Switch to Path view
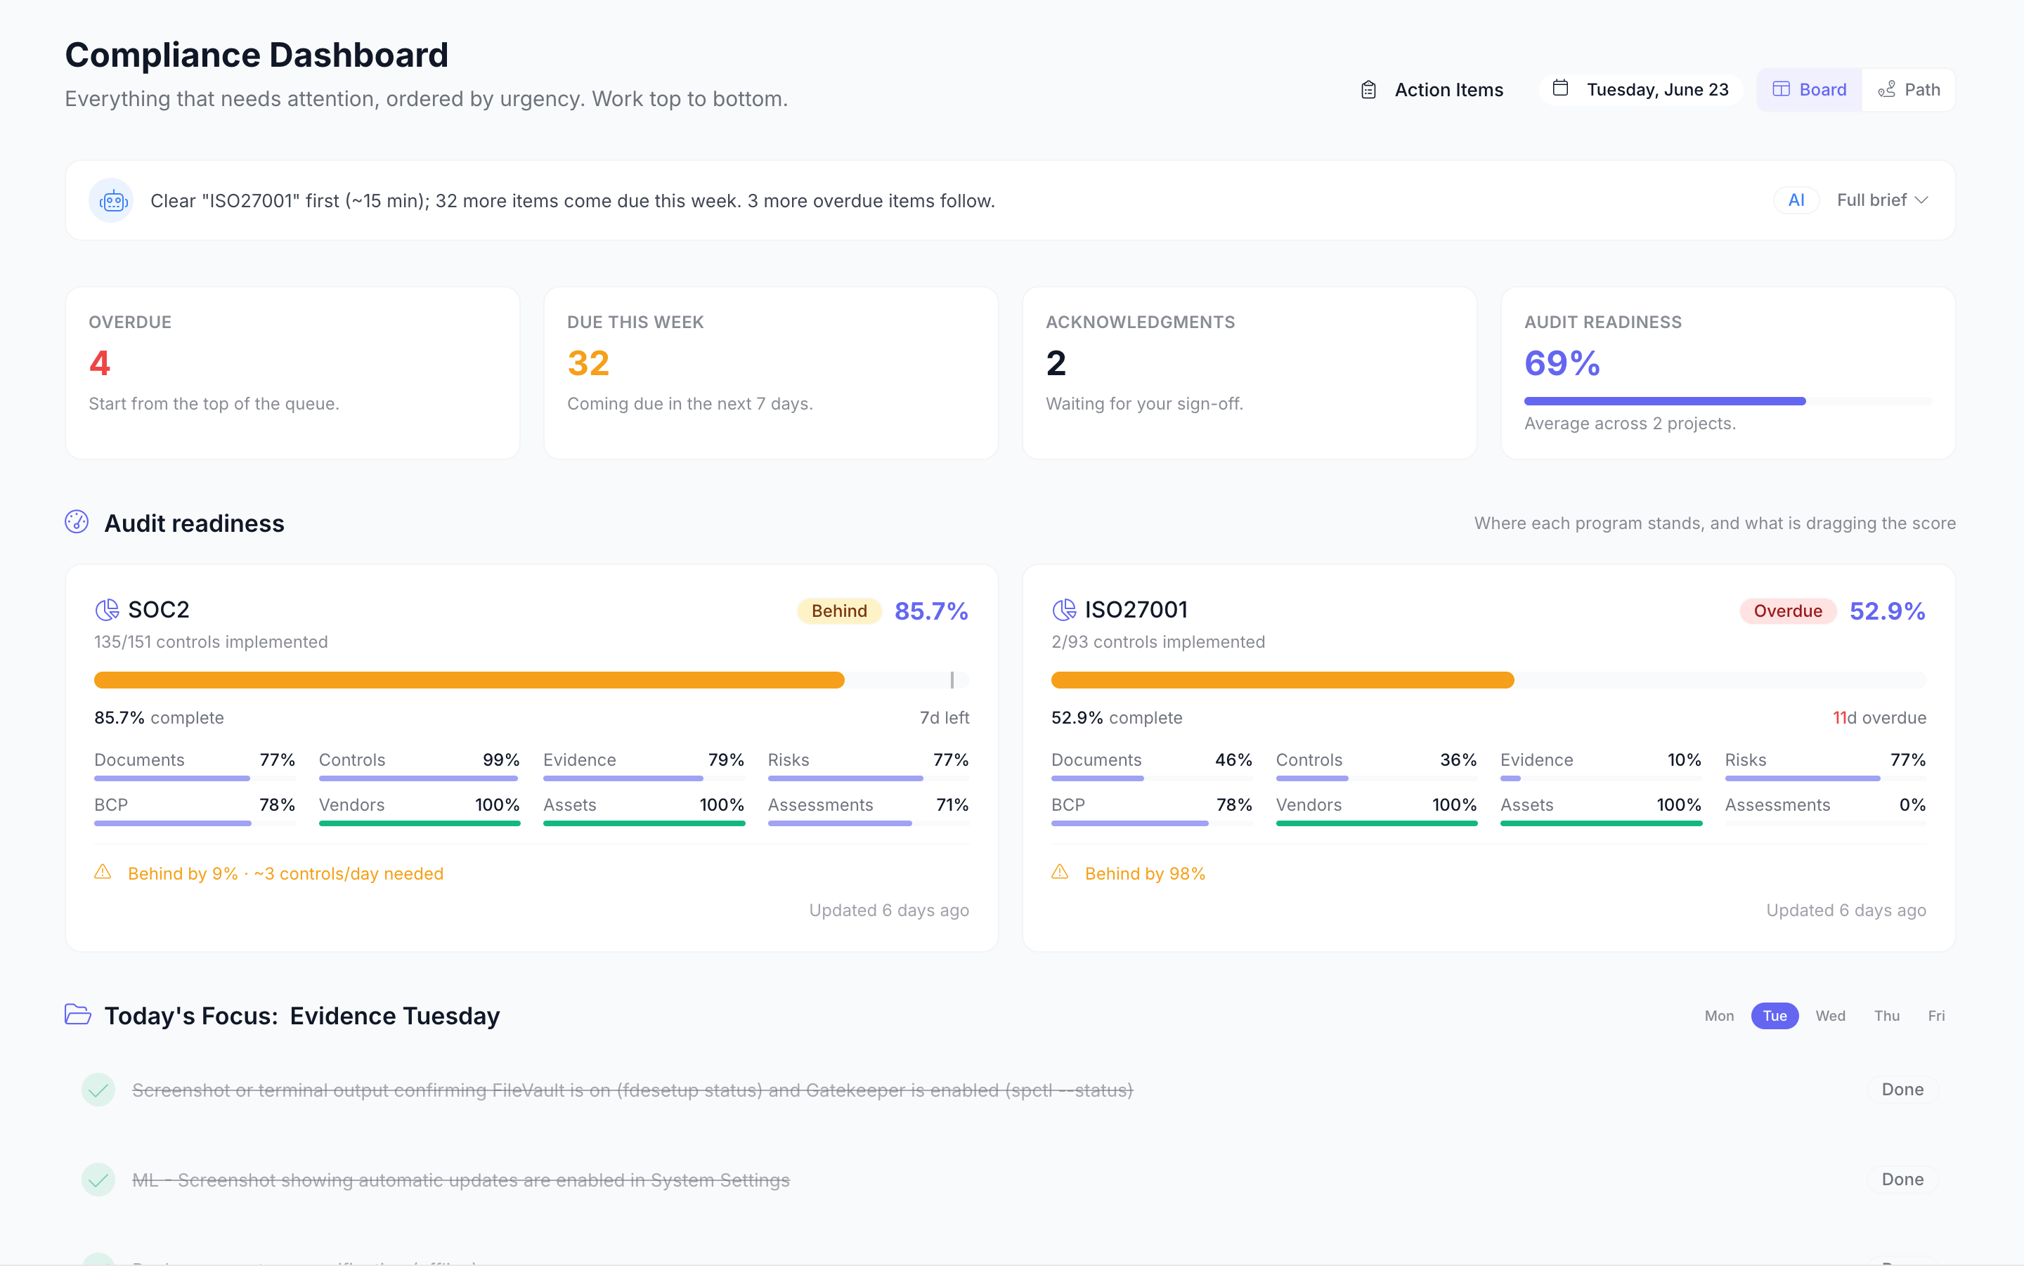This screenshot has height=1266, width=2024. pyautogui.click(x=1909, y=90)
